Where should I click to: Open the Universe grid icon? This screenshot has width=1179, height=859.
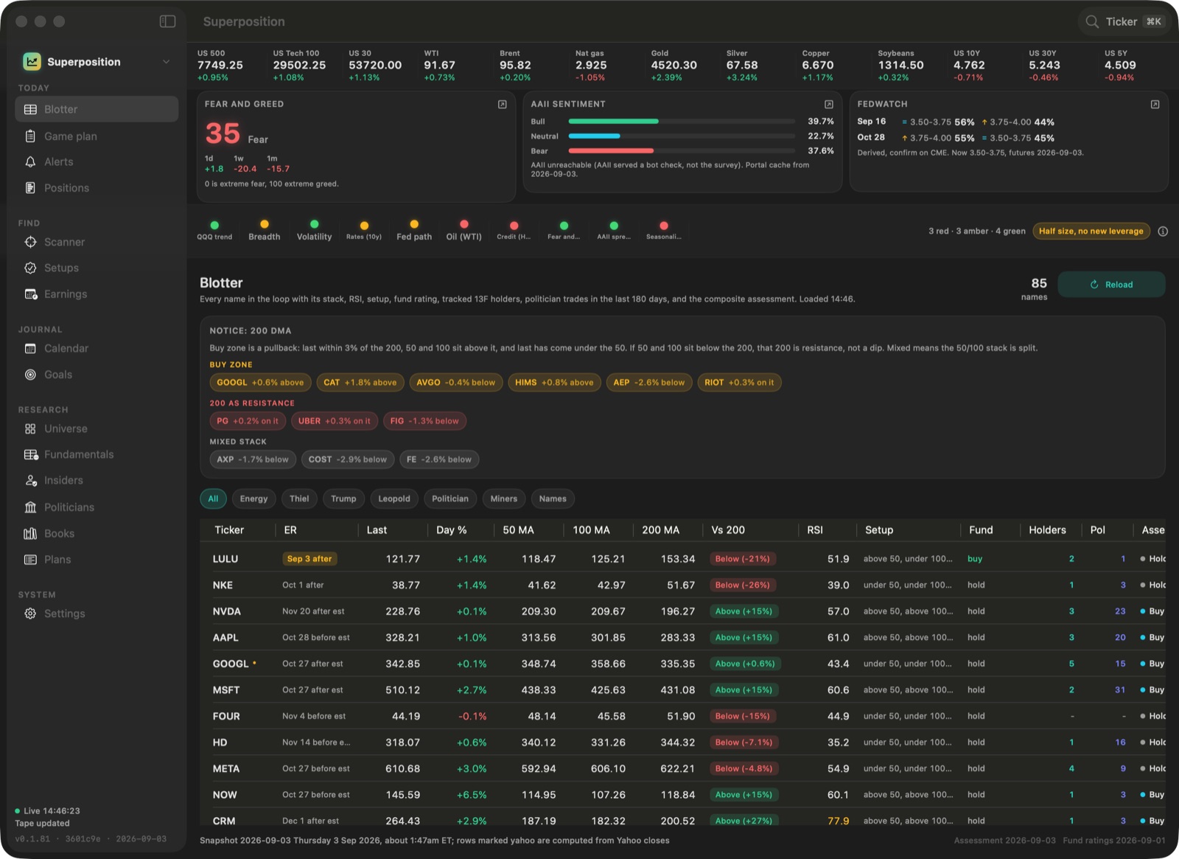coord(30,428)
